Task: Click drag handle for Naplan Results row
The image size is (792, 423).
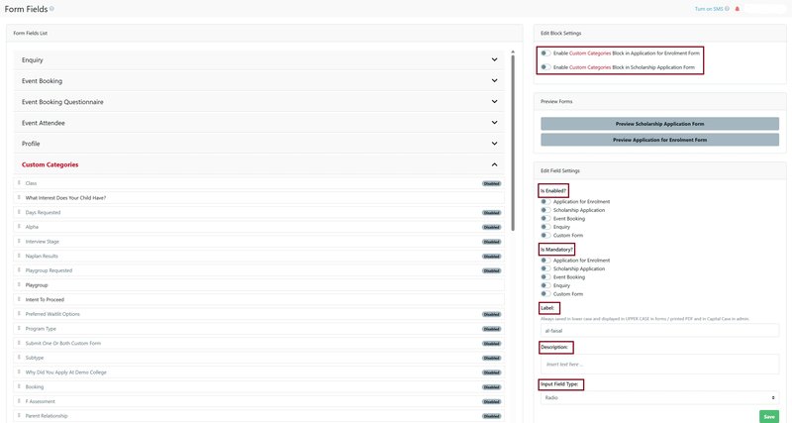Action: (19, 256)
